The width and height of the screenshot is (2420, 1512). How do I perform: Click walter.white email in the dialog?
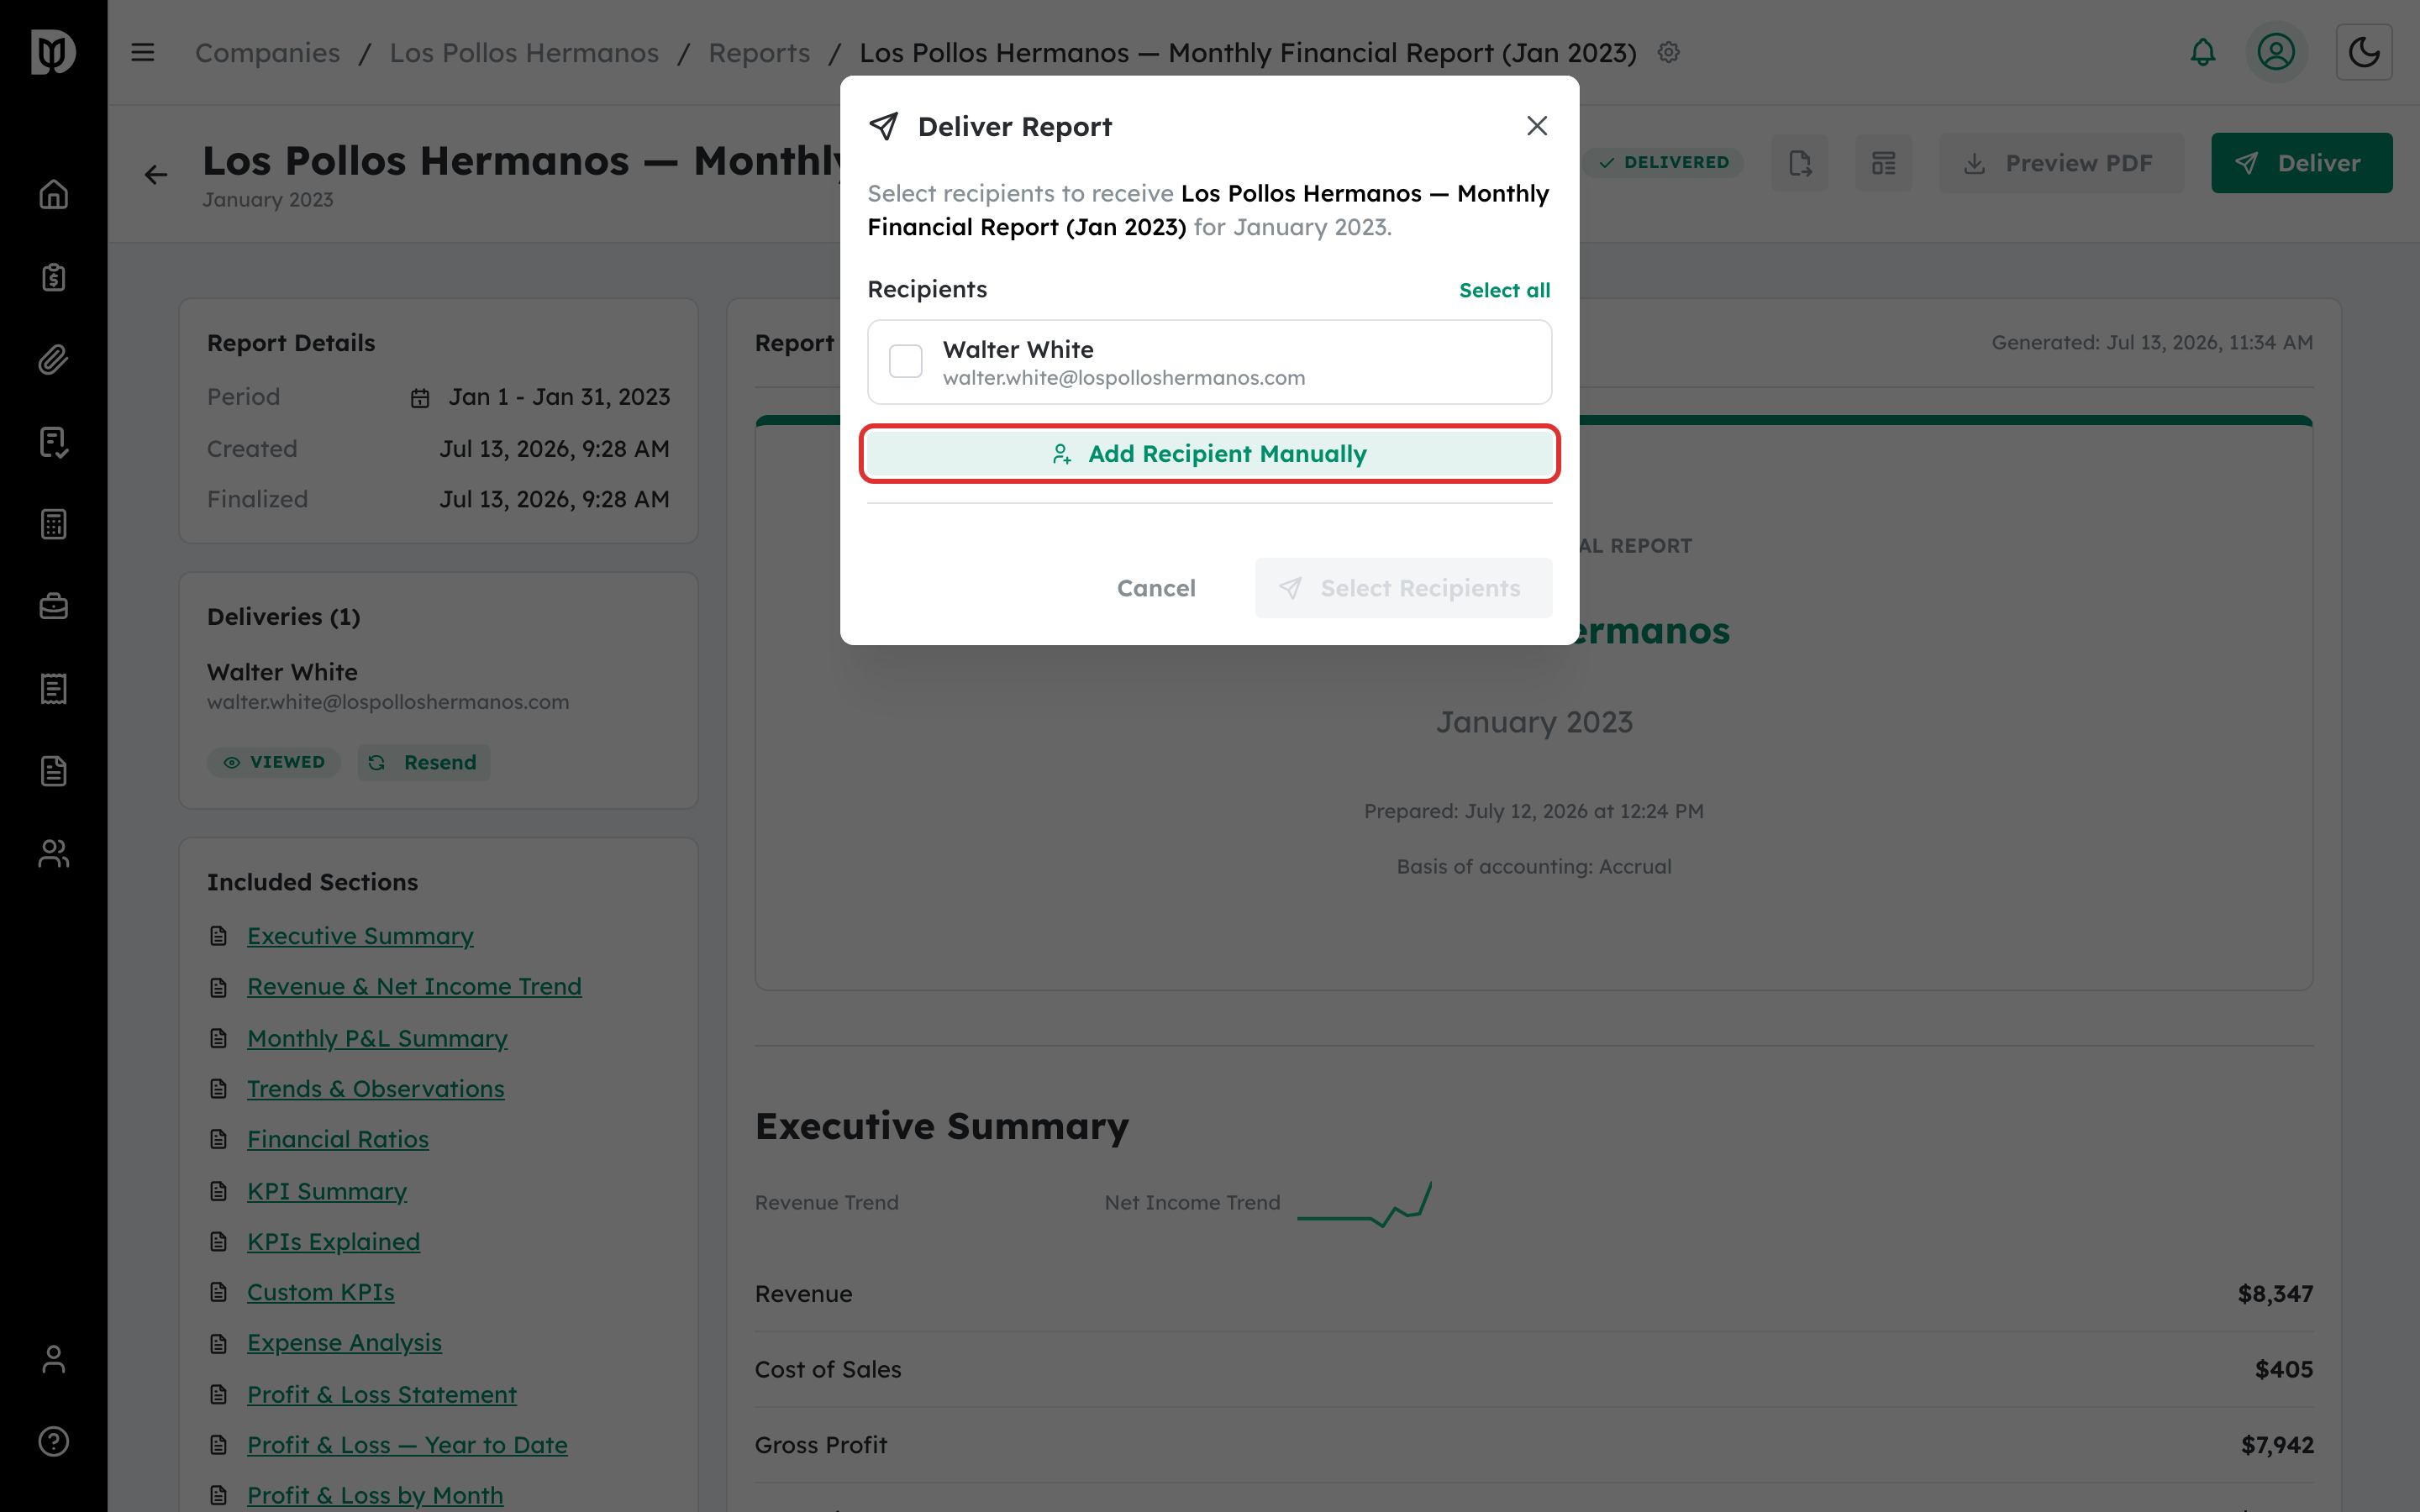pyautogui.click(x=1124, y=378)
